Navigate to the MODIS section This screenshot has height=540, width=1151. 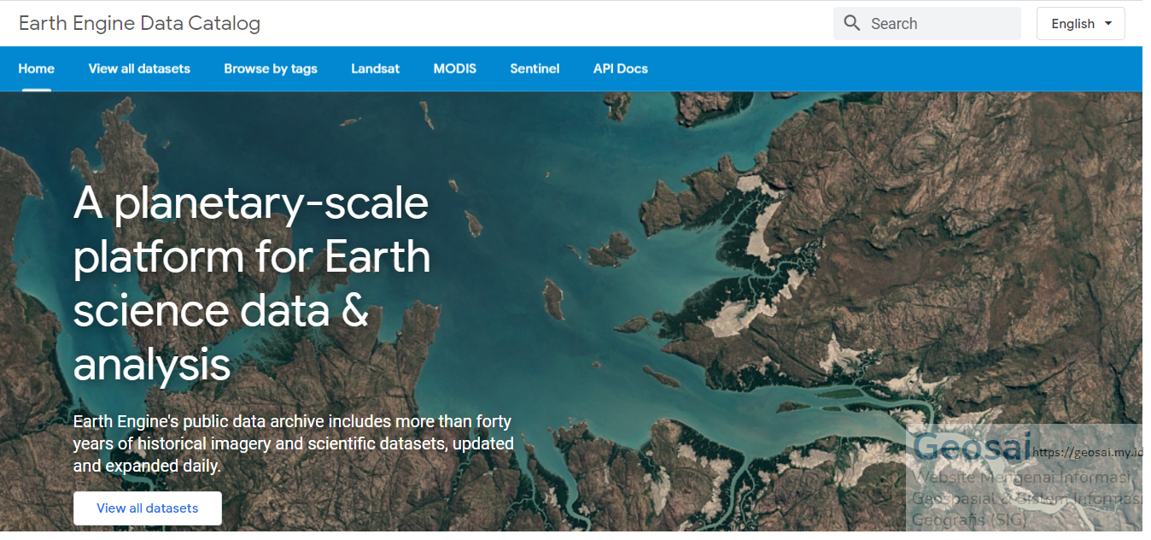[454, 68]
